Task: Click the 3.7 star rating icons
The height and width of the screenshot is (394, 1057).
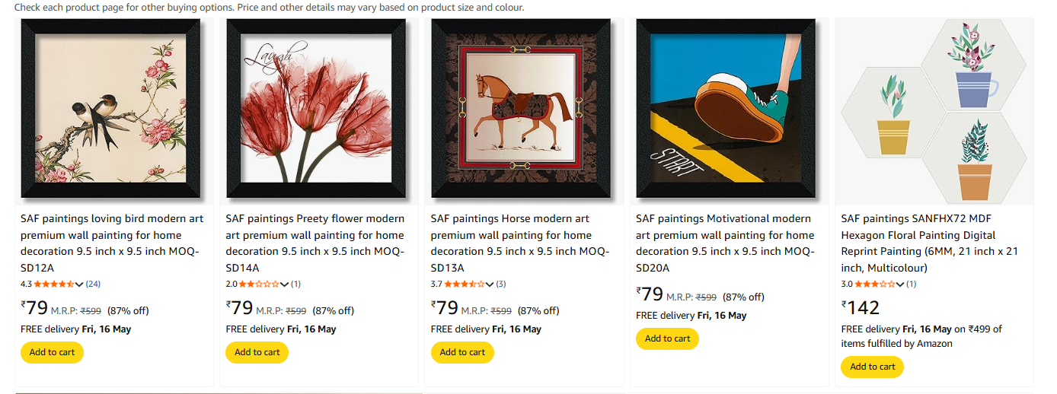Action: [x=465, y=284]
